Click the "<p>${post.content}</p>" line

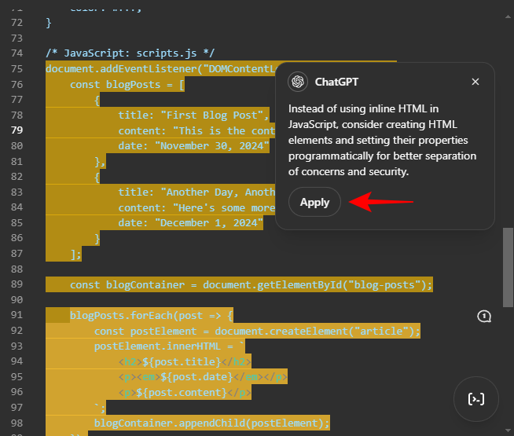coord(185,393)
